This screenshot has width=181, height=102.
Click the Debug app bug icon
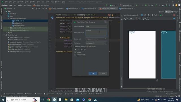point(146,5)
